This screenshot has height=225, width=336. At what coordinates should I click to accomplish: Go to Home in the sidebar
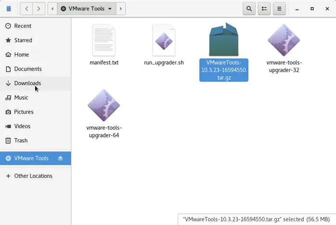(x=35, y=55)
